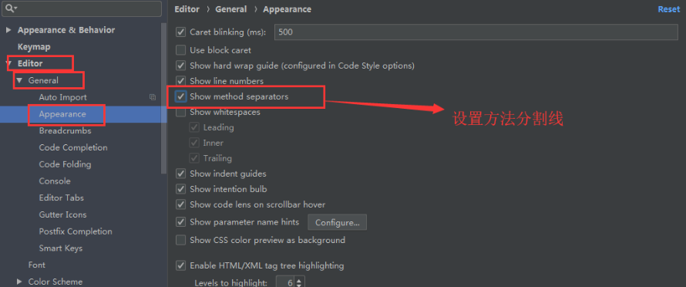Open the Keymap settings page
Screen dimensions: 686x287
[x=34, y=46]
